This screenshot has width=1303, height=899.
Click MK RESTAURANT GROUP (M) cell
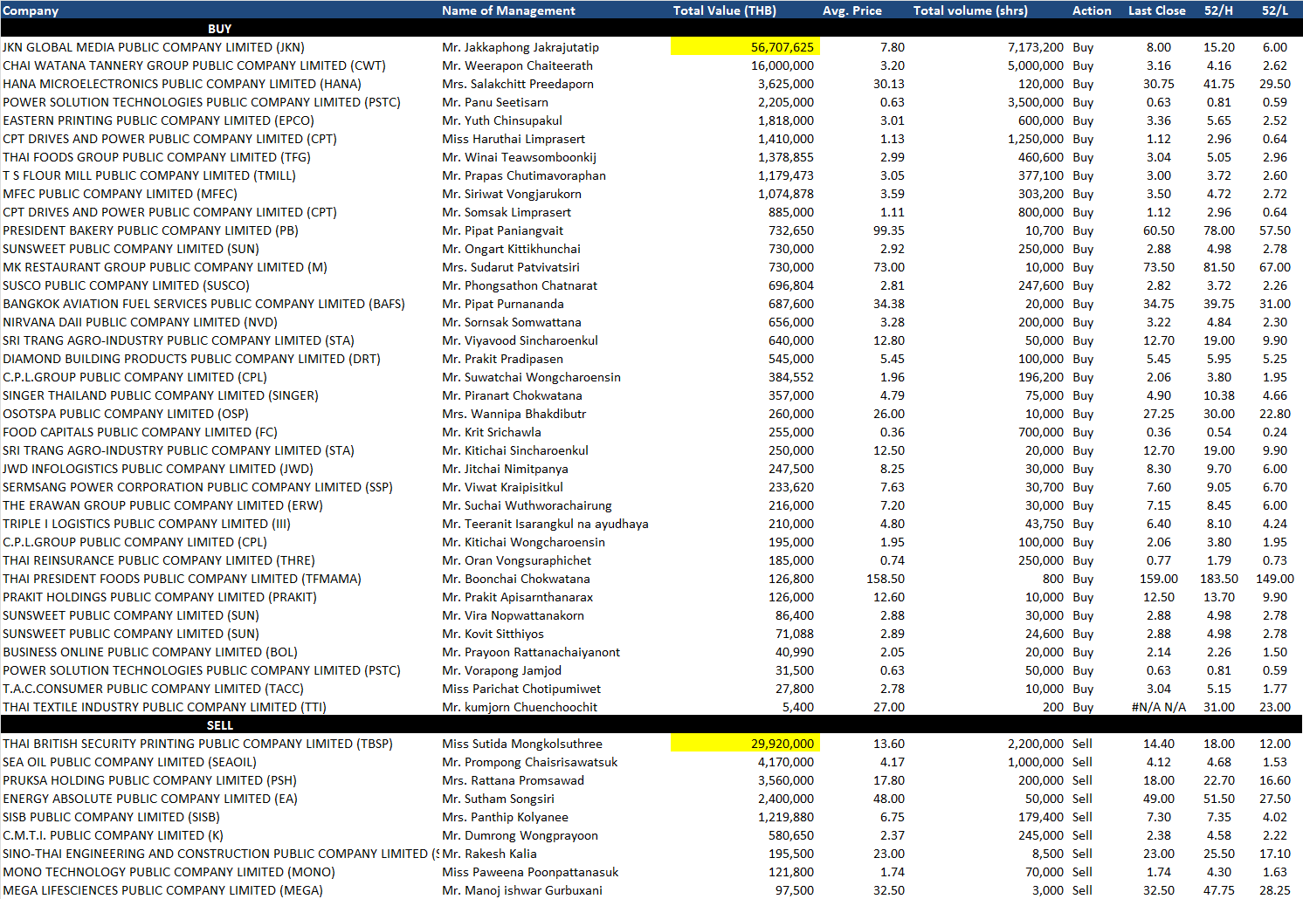165,267
